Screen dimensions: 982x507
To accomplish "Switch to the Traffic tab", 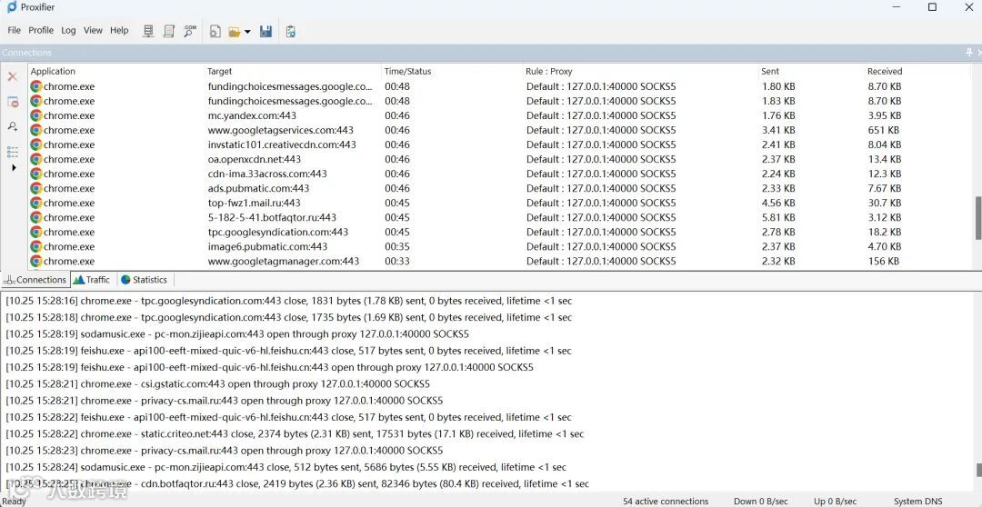I will tap(92, 280).
